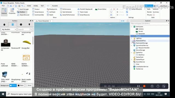Show the Output window
175x98 pixels.
coord(36,9)
